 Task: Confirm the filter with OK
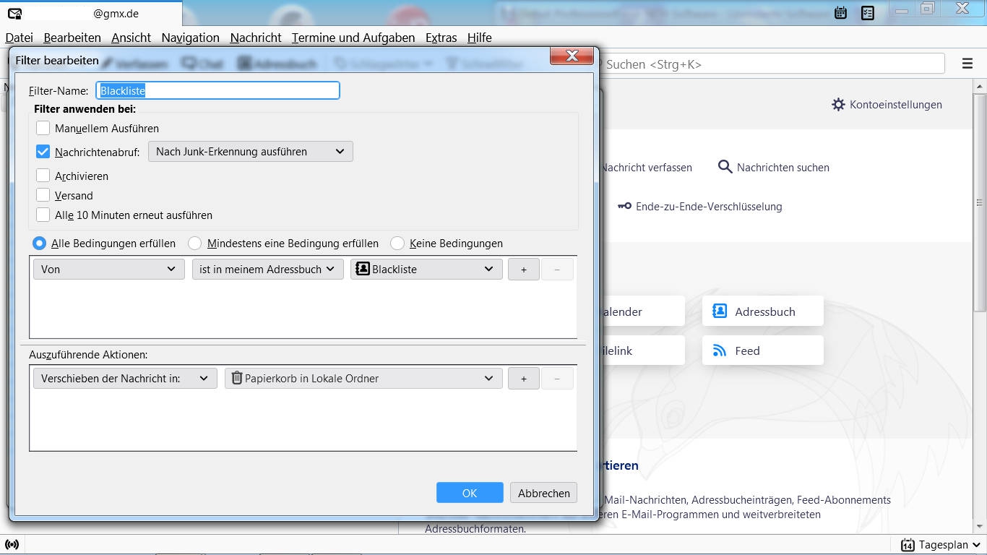pyautogui.click(x=470, y=493)
